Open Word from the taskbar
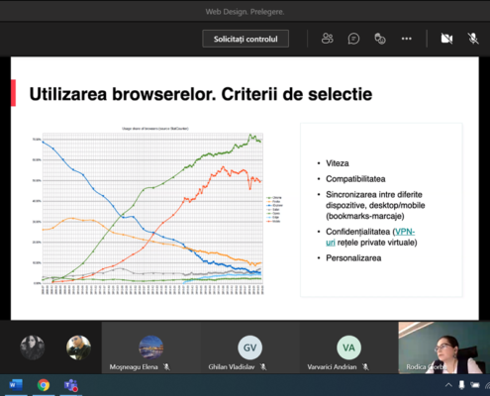This screenshot has height=396, width=490. tap(16, 385)
